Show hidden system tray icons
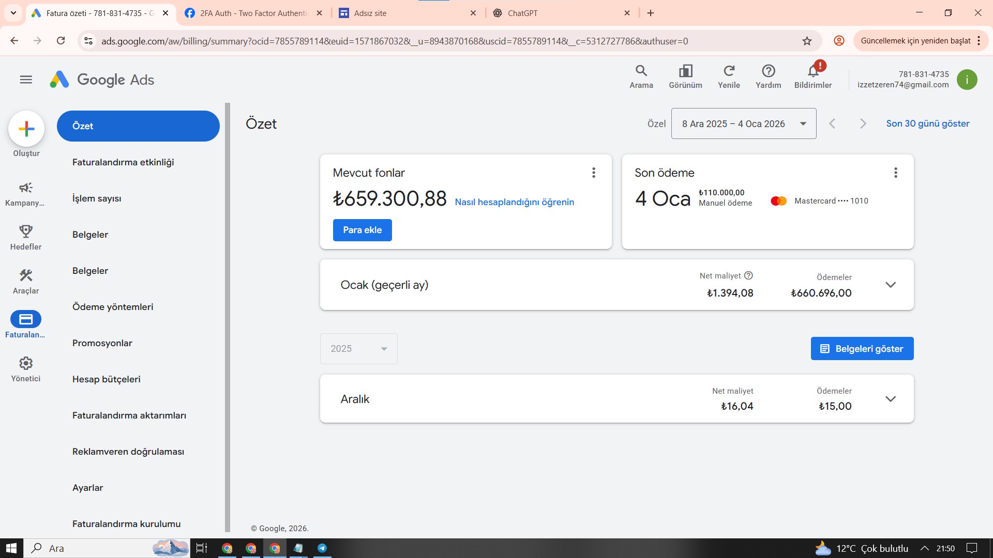Viewport: 993px width, 558px height. (x=924, y=548)
